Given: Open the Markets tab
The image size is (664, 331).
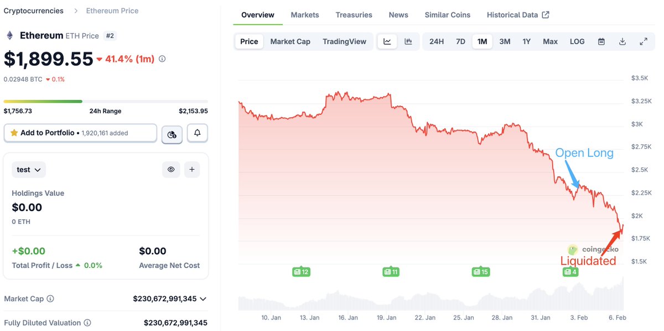Looking at the screenshot, I should [305, 15].
